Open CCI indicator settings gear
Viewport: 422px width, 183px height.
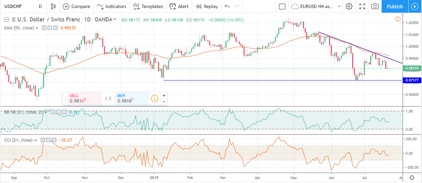pos(48,140)
